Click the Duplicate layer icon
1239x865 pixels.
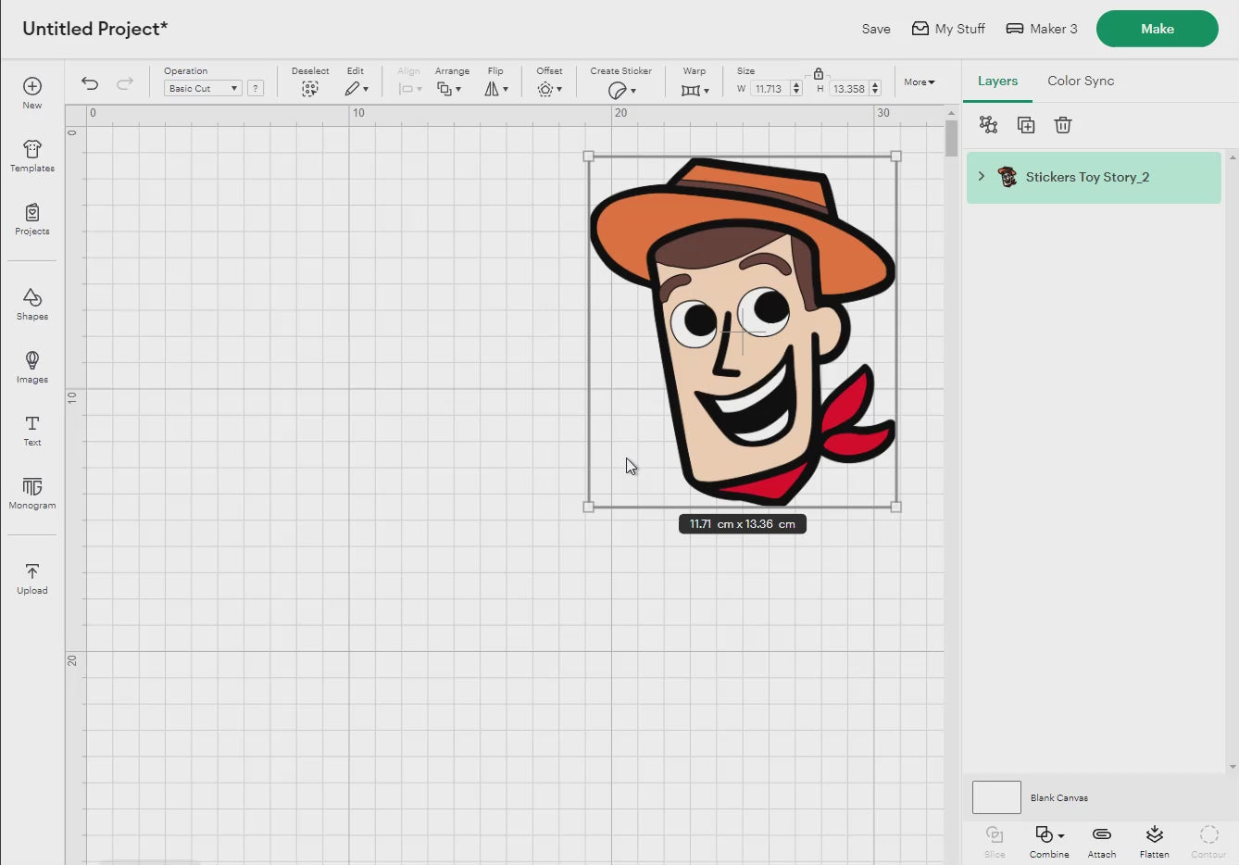(x=1026, y=125)
